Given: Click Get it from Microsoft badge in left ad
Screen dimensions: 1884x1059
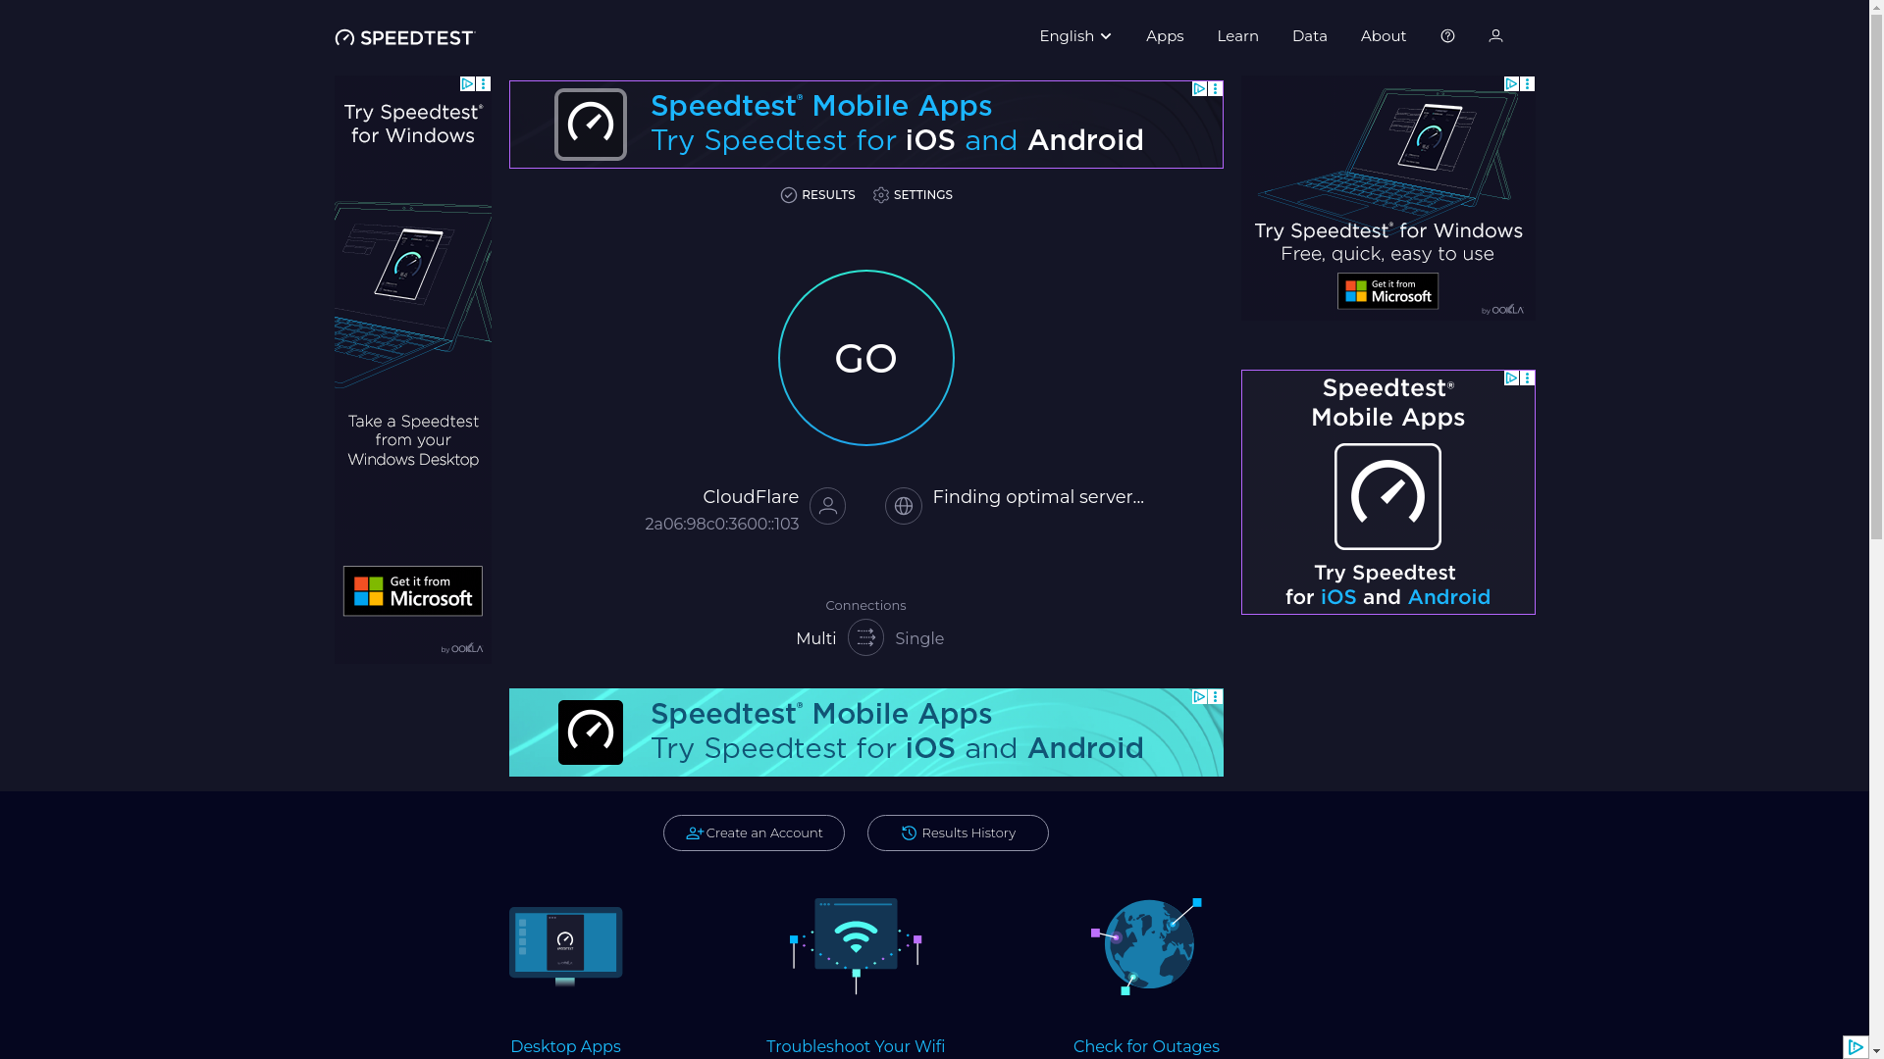Looking at the screenshot, I should [412, 591].
